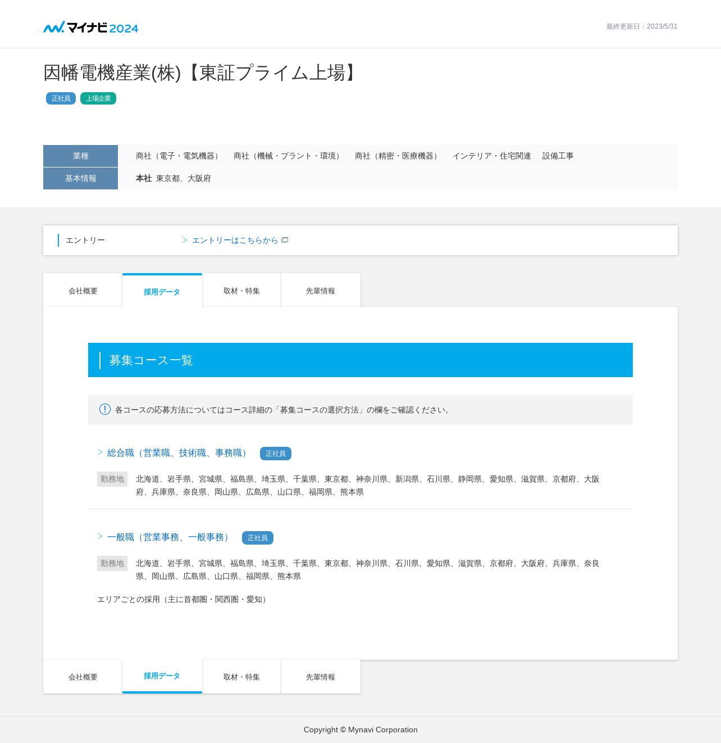Click external-link icon beside エントリーはこちらから
This screenshot has height=743, width=721.
click(x=285, y=240)
